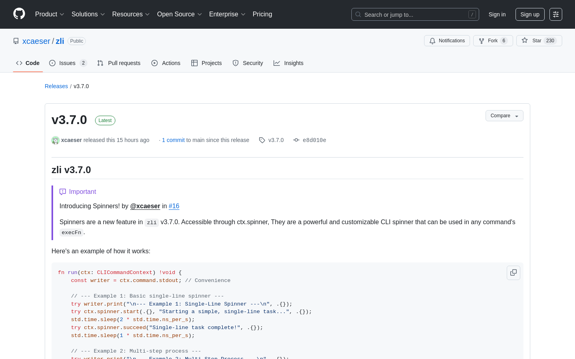Open the zli repository link
This screenshot has width=575, height=359.
(x=60, y=41)
